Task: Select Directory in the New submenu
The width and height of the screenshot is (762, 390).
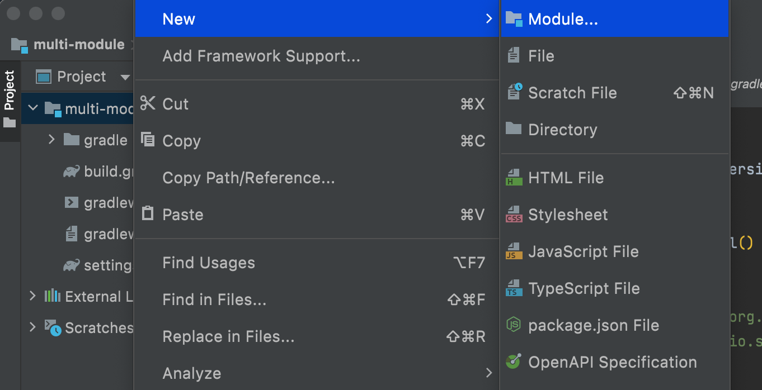Action: click(562, 130)
